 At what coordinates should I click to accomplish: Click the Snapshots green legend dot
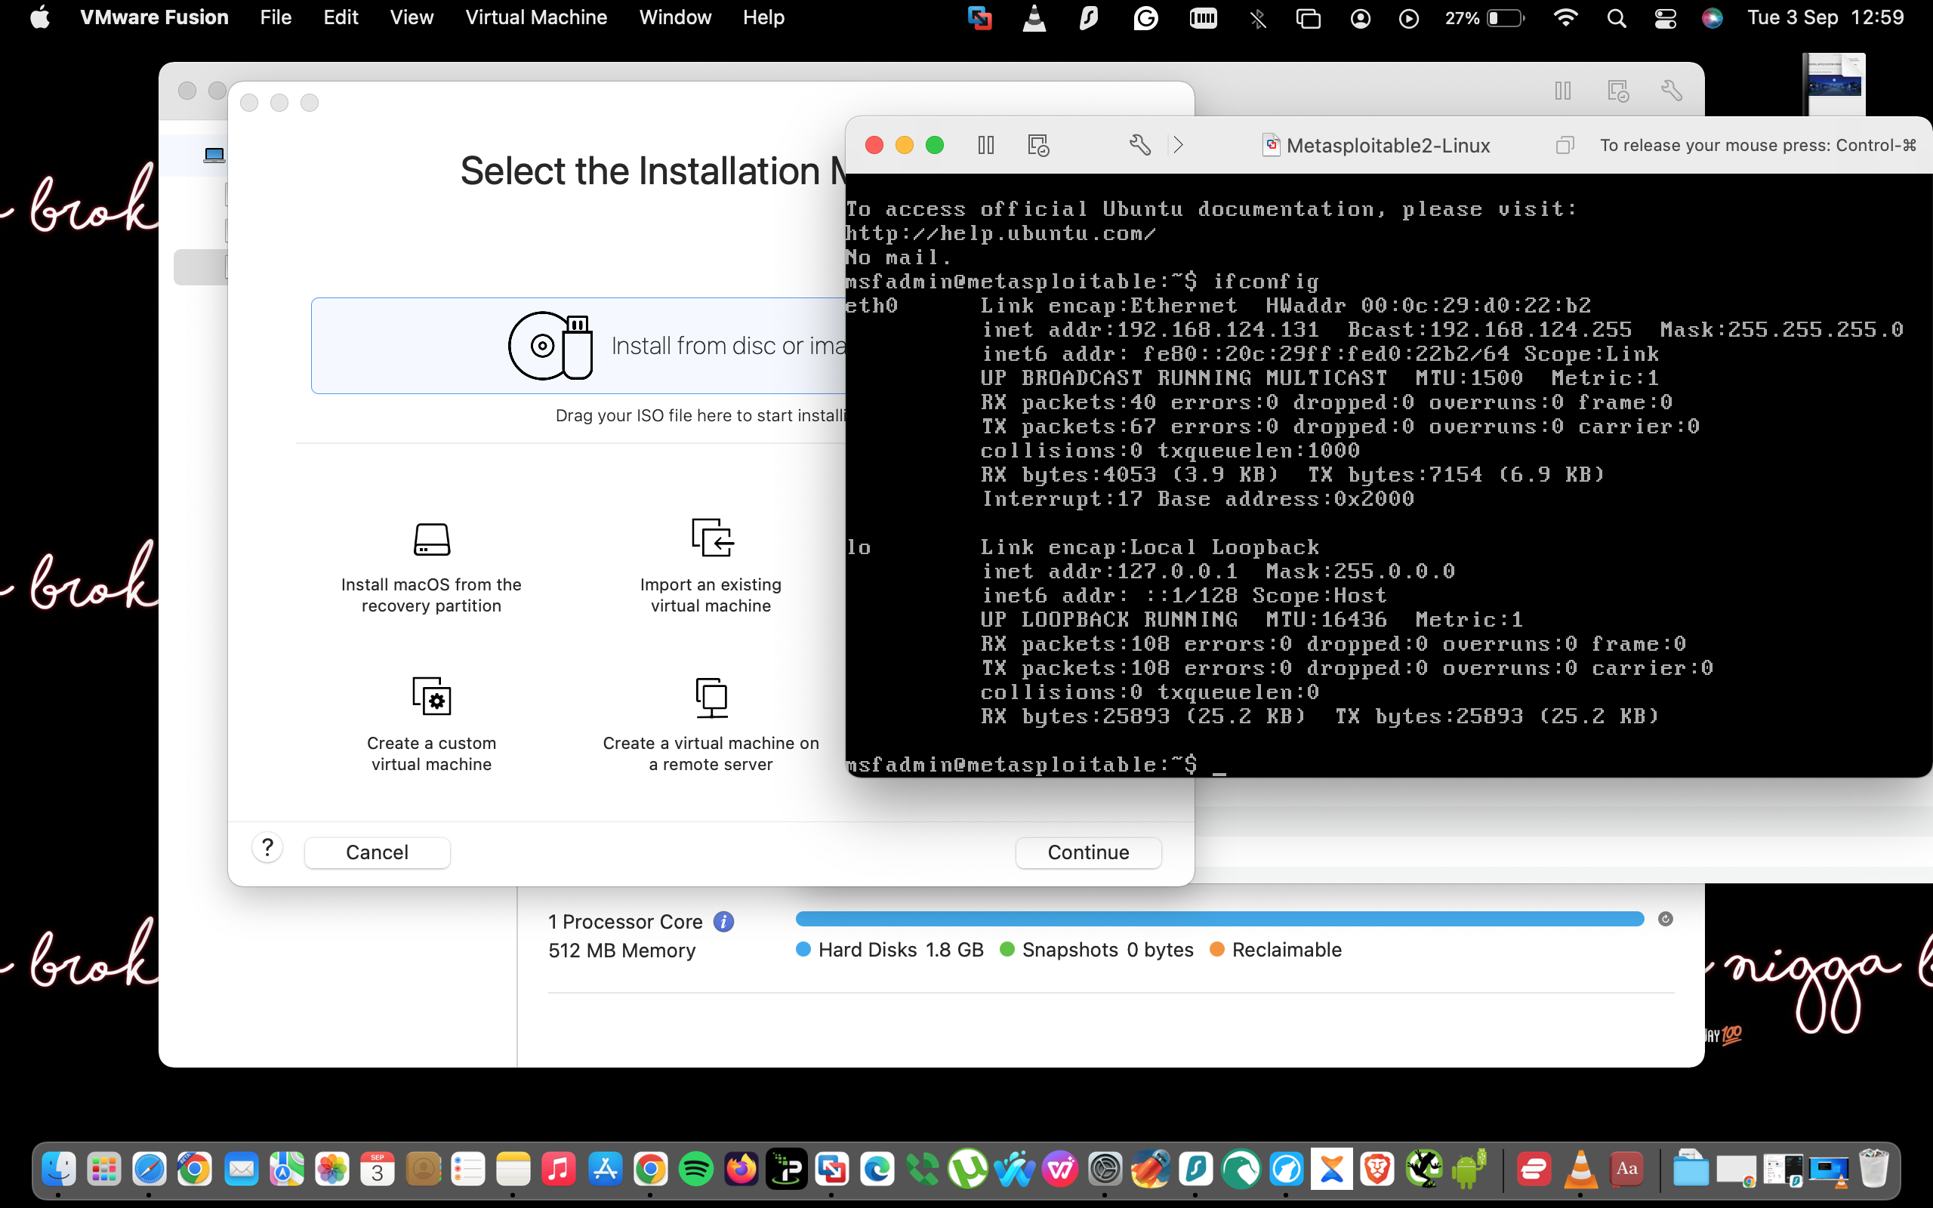[x=1007, y=949]
